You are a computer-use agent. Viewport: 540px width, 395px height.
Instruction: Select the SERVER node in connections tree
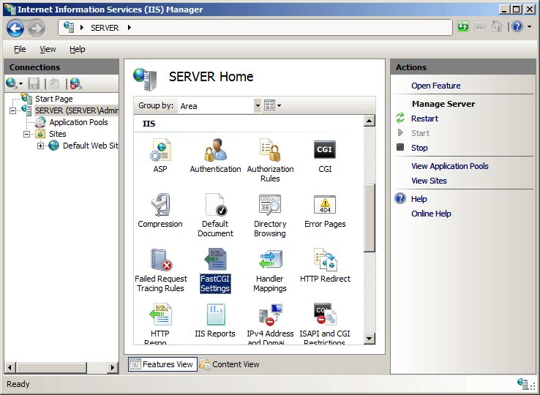[76, 110]
